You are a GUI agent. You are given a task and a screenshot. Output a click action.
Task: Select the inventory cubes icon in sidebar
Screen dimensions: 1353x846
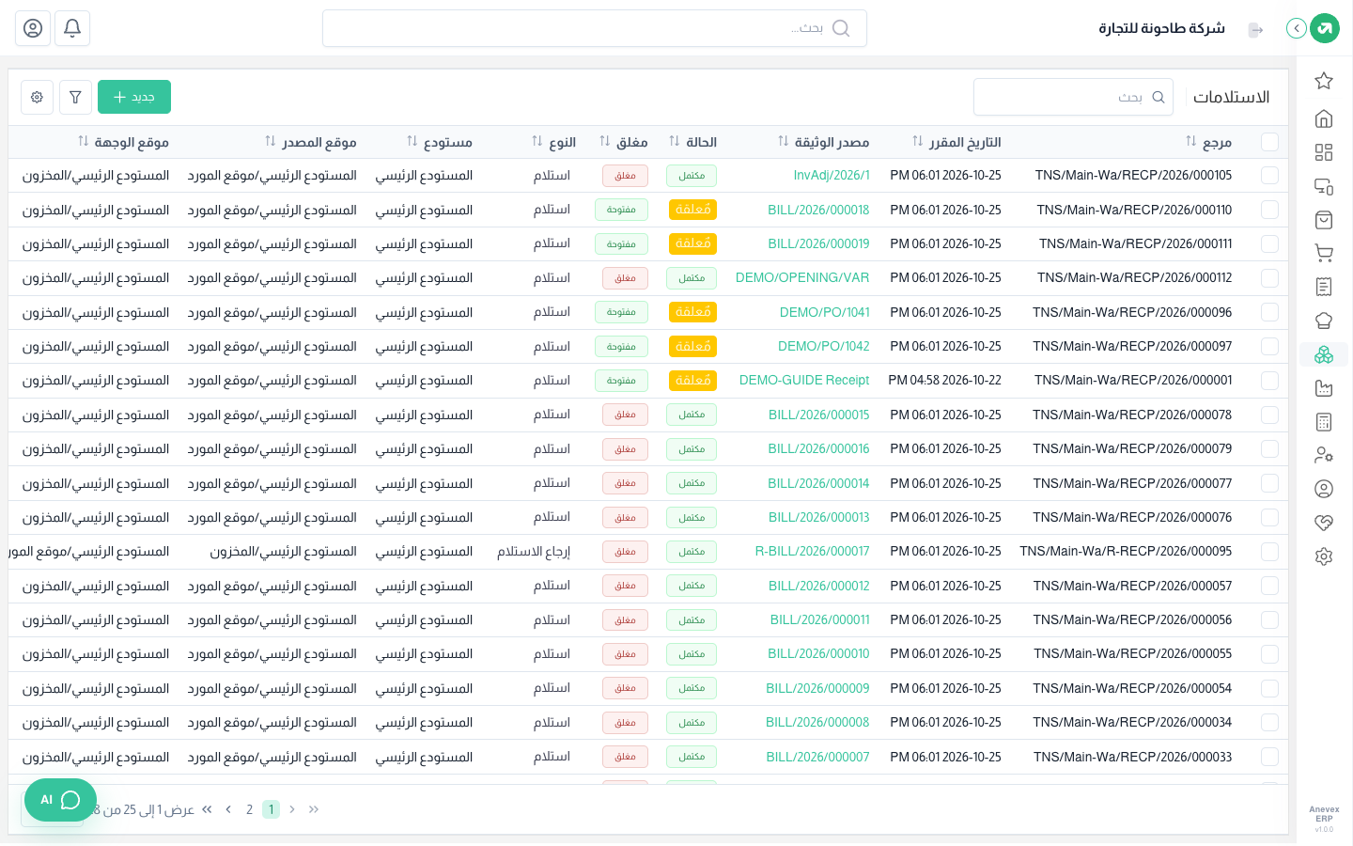point(1324,354)
